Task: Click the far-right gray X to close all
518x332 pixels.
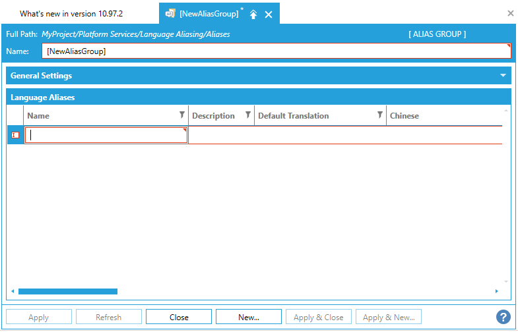Action: point(510,13)
